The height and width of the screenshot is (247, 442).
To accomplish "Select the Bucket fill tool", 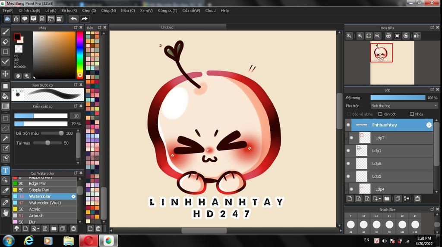I will 5,96.
